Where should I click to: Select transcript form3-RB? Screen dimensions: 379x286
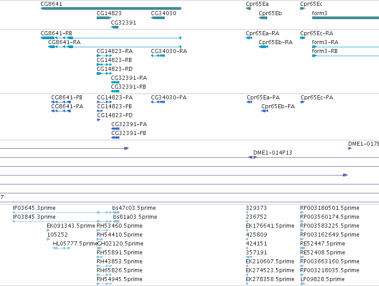click(x=346, y=56)
